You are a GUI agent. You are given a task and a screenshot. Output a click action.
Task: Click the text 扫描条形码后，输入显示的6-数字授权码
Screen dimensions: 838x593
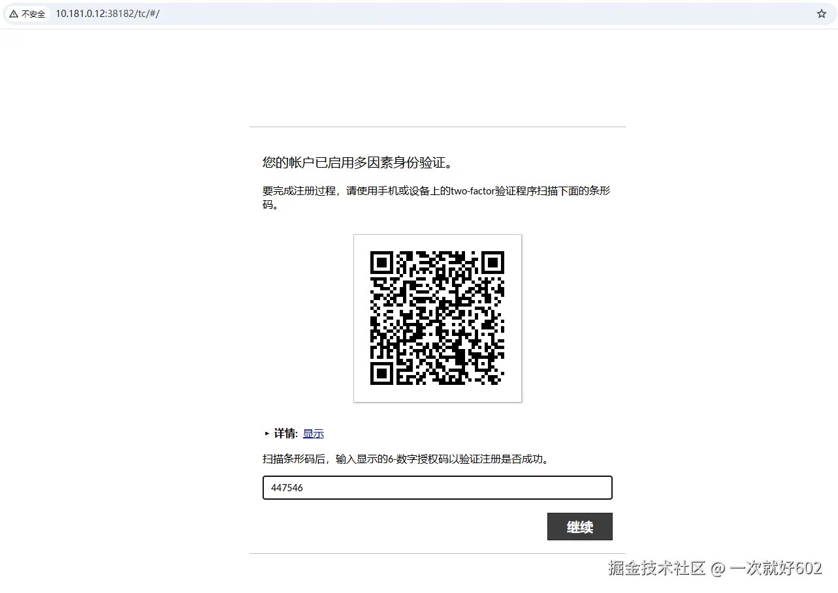(x=406, y=459)
